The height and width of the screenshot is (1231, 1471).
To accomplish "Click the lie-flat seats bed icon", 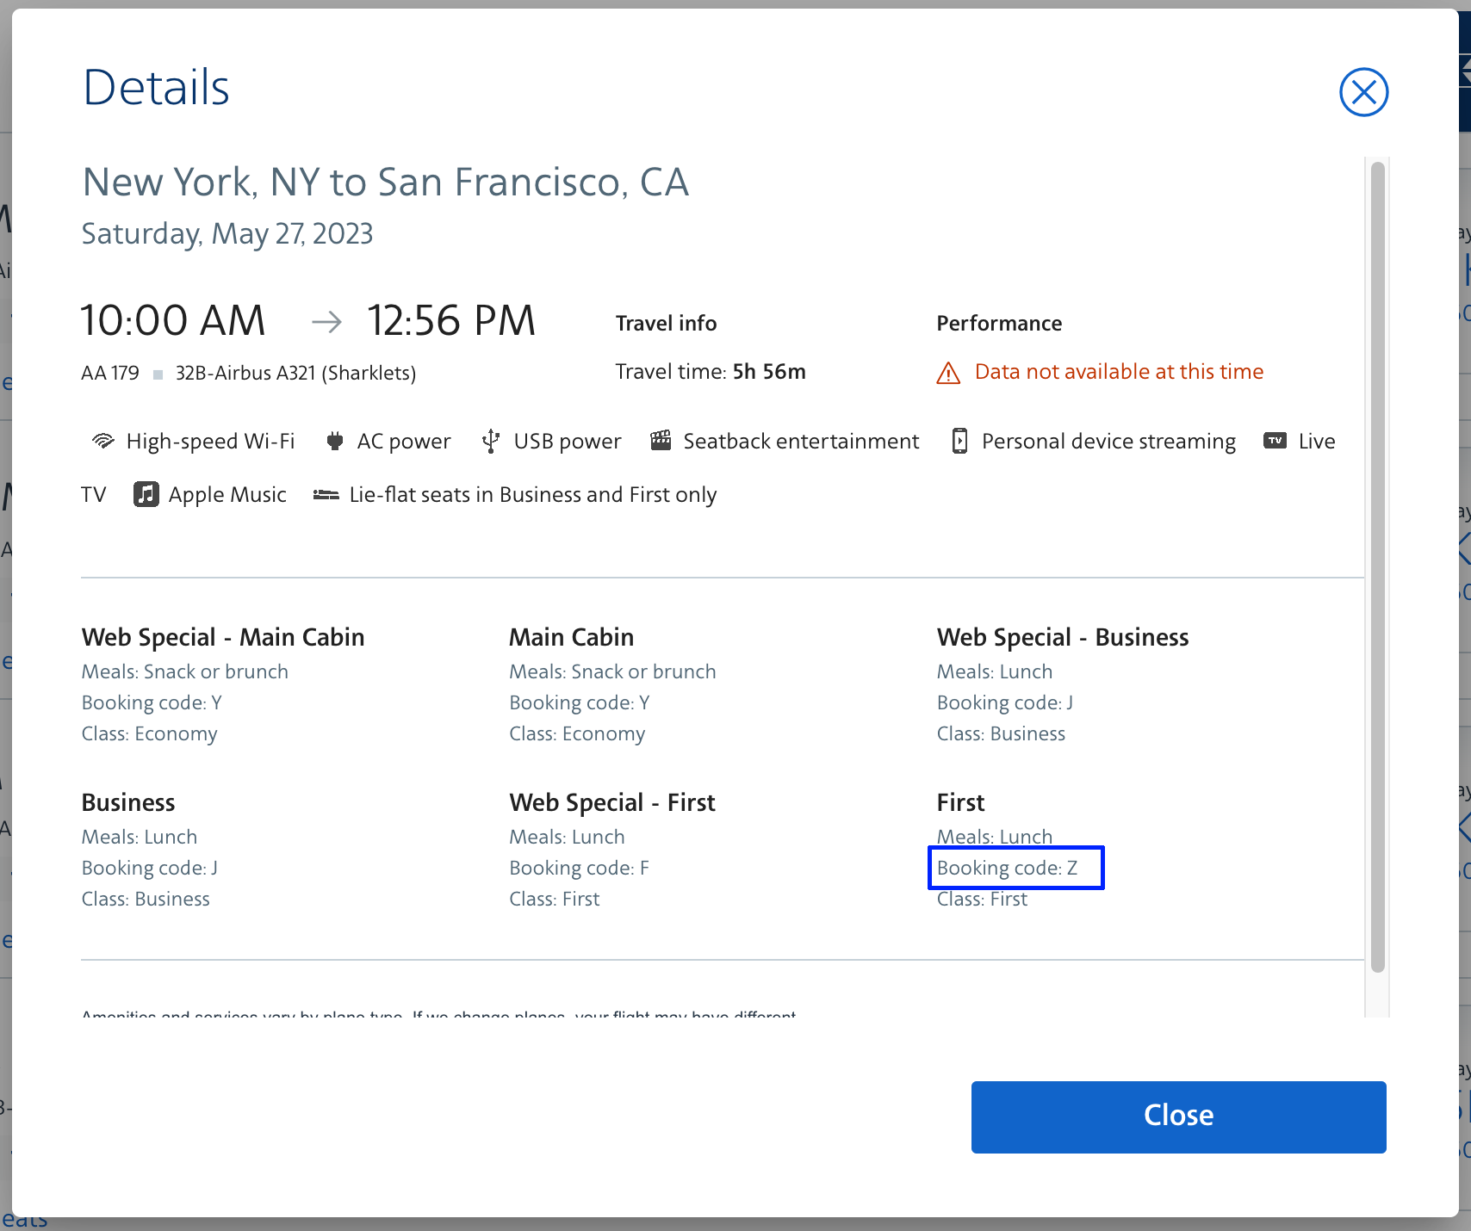I will click(326, 495).
